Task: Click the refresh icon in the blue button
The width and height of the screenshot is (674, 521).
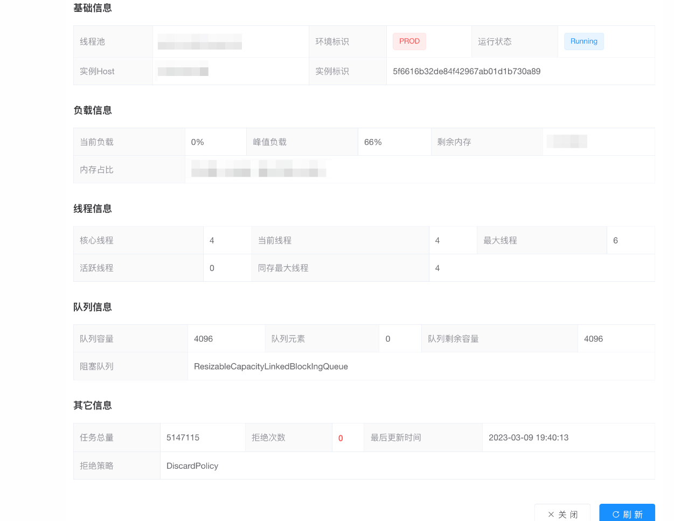Action: [x=616, y=515]
